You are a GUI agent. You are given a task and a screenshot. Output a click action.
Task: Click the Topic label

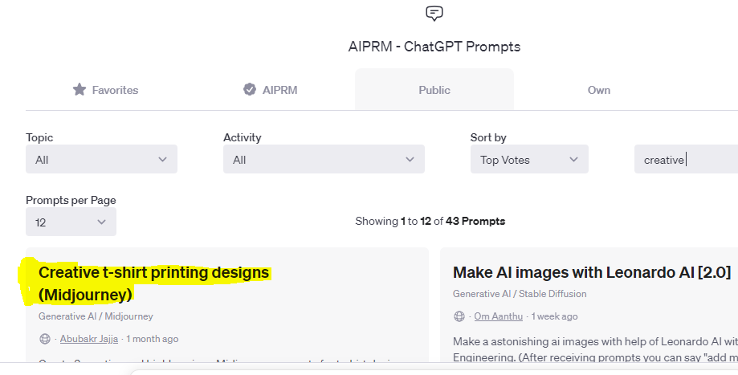coord(39,137)
